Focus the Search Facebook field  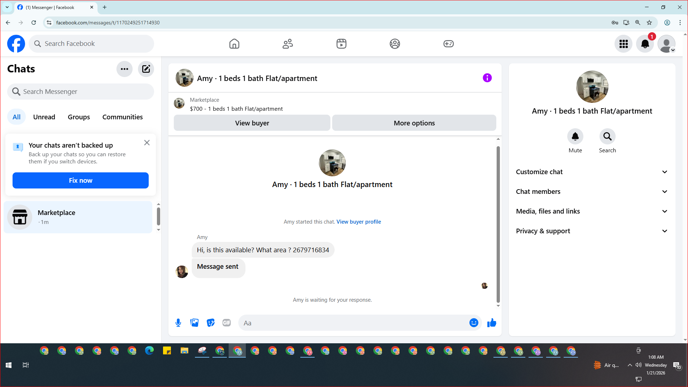click(91, 44)
